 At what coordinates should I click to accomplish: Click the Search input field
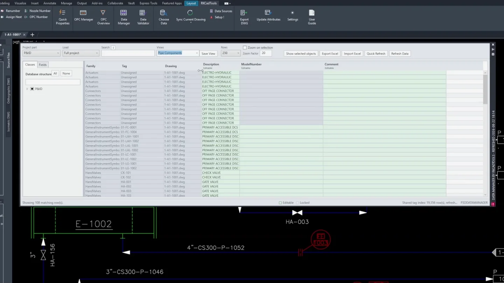tap(128, 53)
